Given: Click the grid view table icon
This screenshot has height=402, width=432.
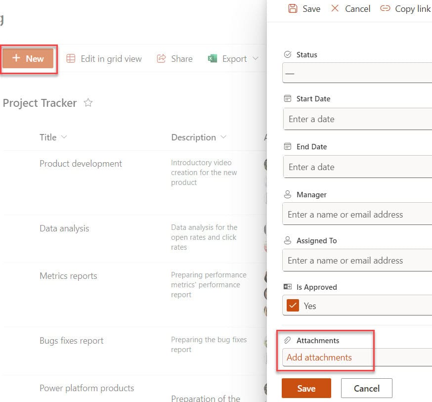Looking at the screenshot, I should coord(71,58).
